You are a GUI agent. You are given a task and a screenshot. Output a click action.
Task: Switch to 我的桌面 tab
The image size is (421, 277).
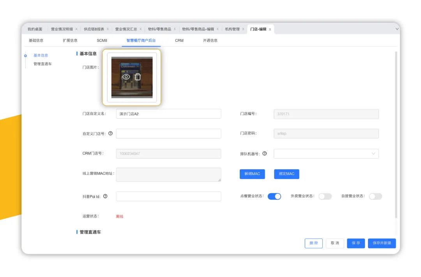35,29
